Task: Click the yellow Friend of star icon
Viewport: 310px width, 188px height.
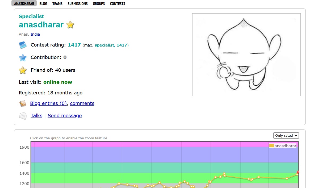Action: coord(23,70)
